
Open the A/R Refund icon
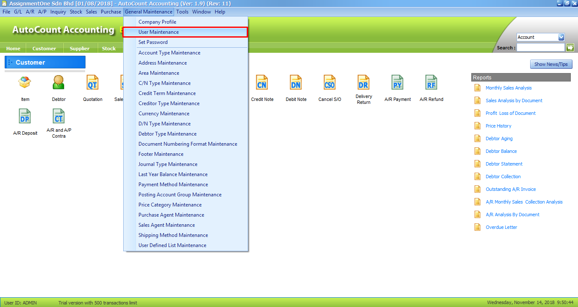click(431, 82)
